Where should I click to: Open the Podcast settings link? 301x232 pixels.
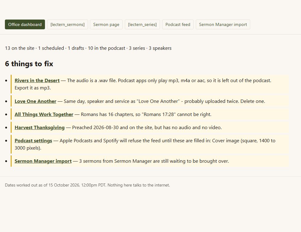coord(33,141)
